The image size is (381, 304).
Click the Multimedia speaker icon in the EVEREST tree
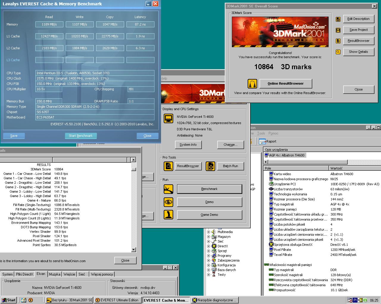click(x=214, y=232)
